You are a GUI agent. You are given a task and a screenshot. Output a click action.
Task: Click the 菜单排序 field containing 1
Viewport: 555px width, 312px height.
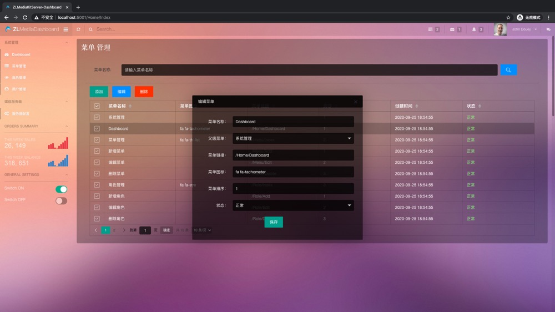tap(293, 189)
